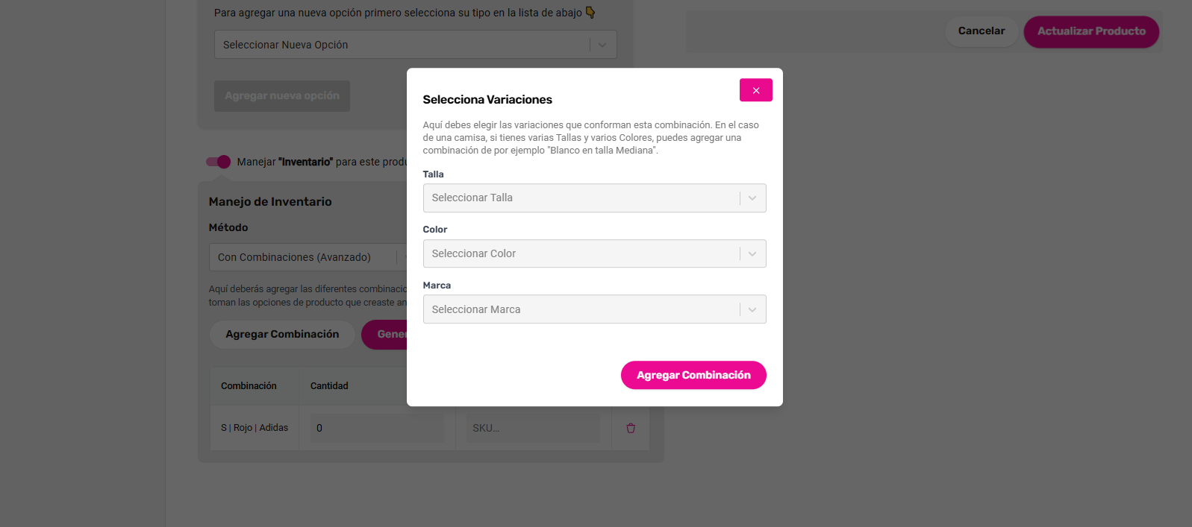Image resolution: width=1192 pixels, height=527 pixels.
Task: Toggle the Manejar Inventario switch
Action: coord(219,162)
